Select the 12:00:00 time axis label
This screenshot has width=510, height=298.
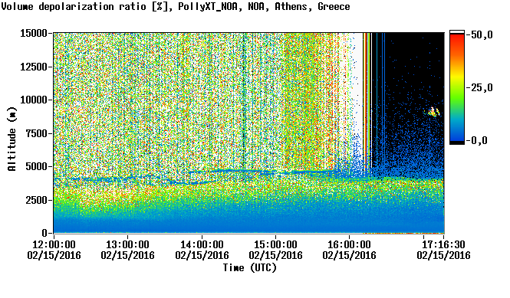[x=54, y=244]
